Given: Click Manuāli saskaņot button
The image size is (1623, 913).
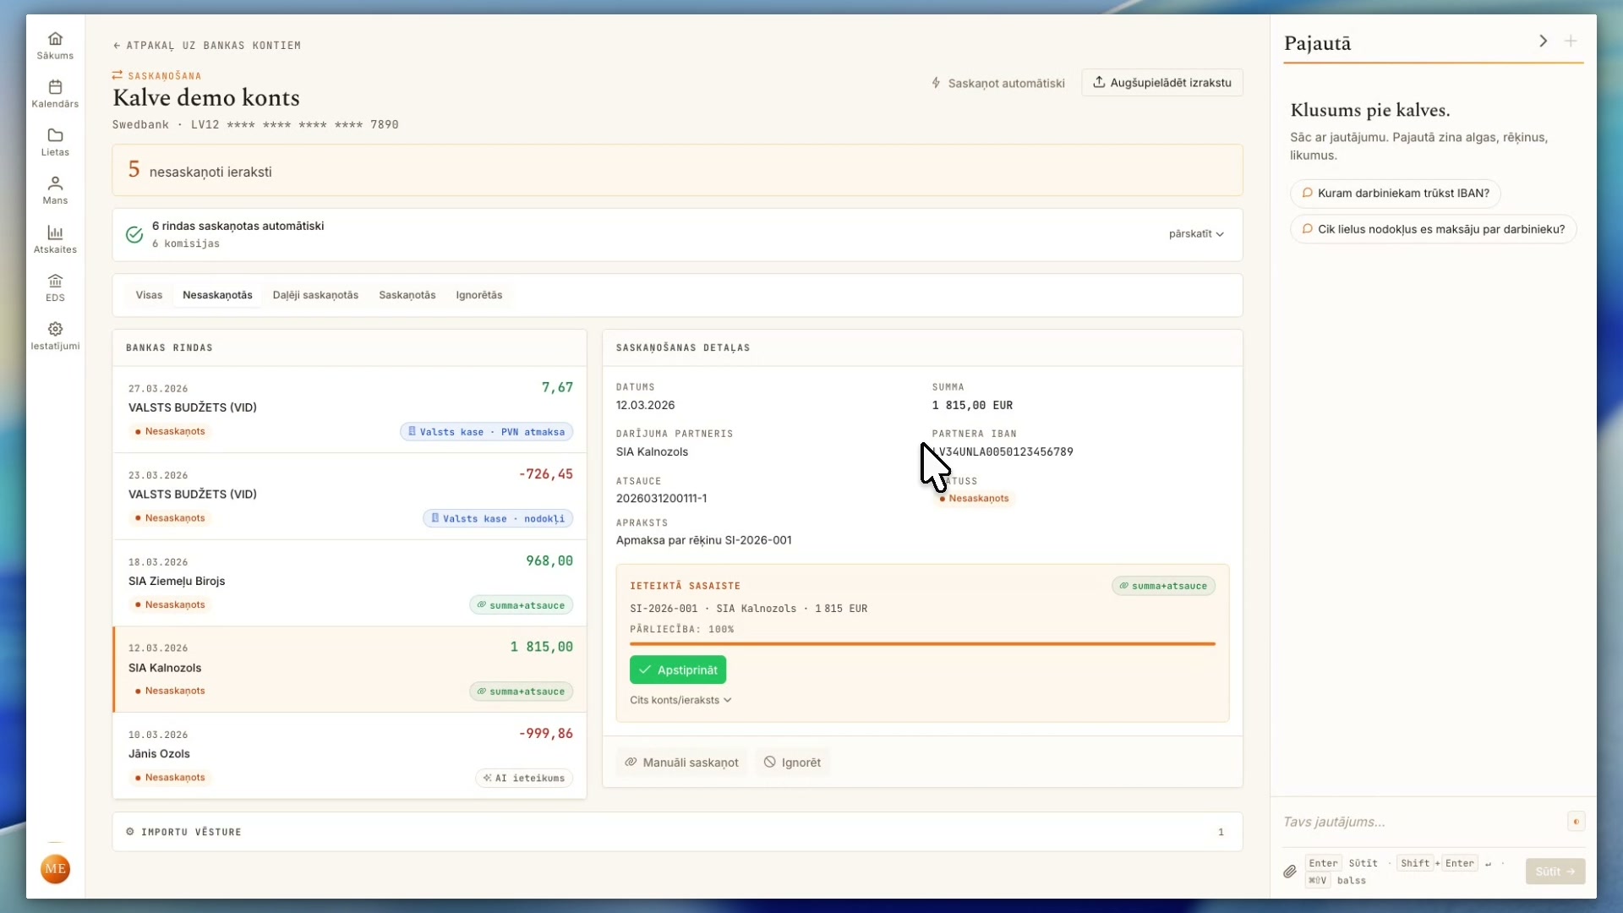Looking at the screenshot, I should click(x=681, y=763).
